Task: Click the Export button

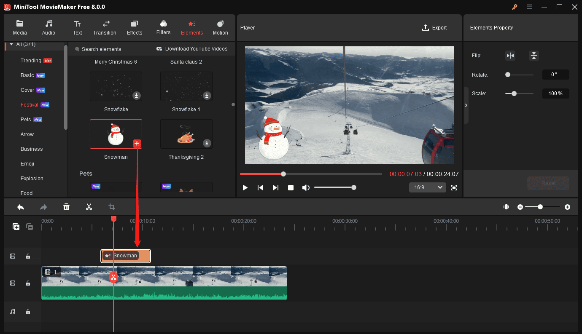Action: click(434, 28)
